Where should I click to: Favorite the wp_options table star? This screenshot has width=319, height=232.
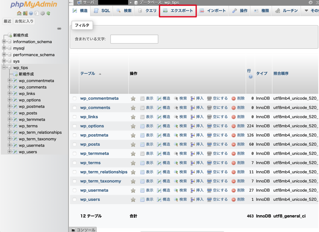(133, 126)
